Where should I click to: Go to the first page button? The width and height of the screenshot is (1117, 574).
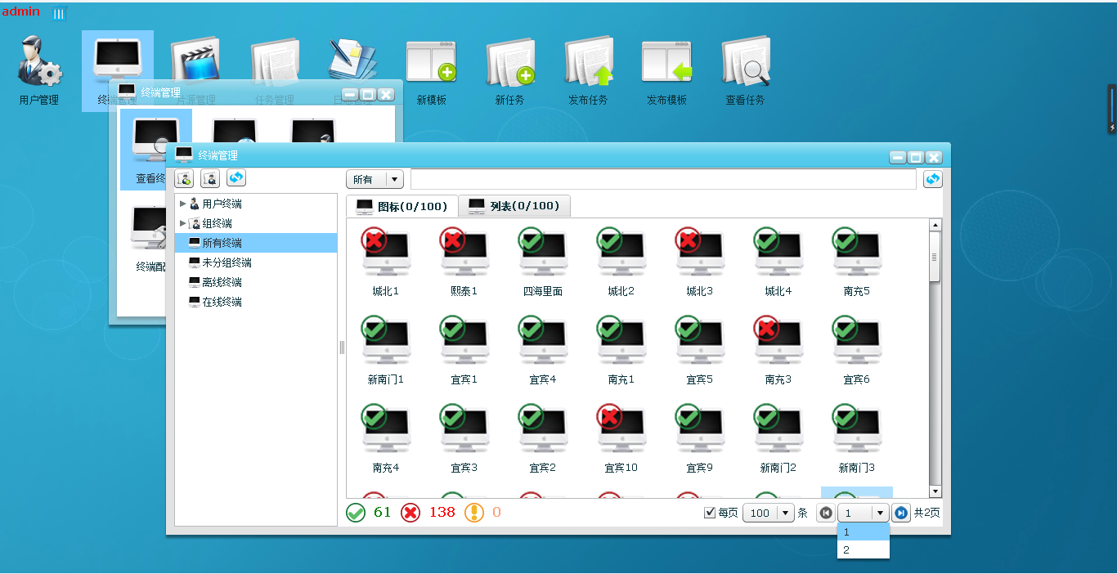826,513
